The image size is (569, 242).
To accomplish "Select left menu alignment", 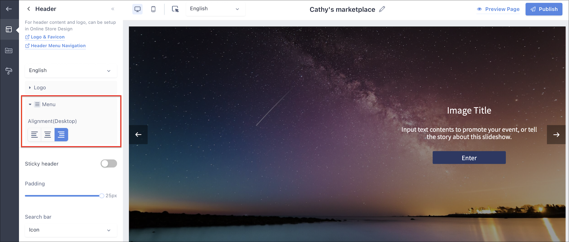I will [34, 135].
